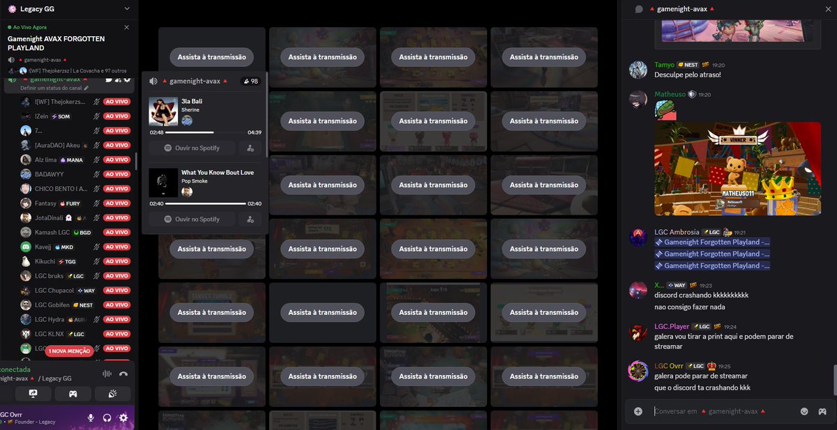Start screen sharing with the monitor share icon
Viewport: 837px width, 430px height.
(33, 394)
